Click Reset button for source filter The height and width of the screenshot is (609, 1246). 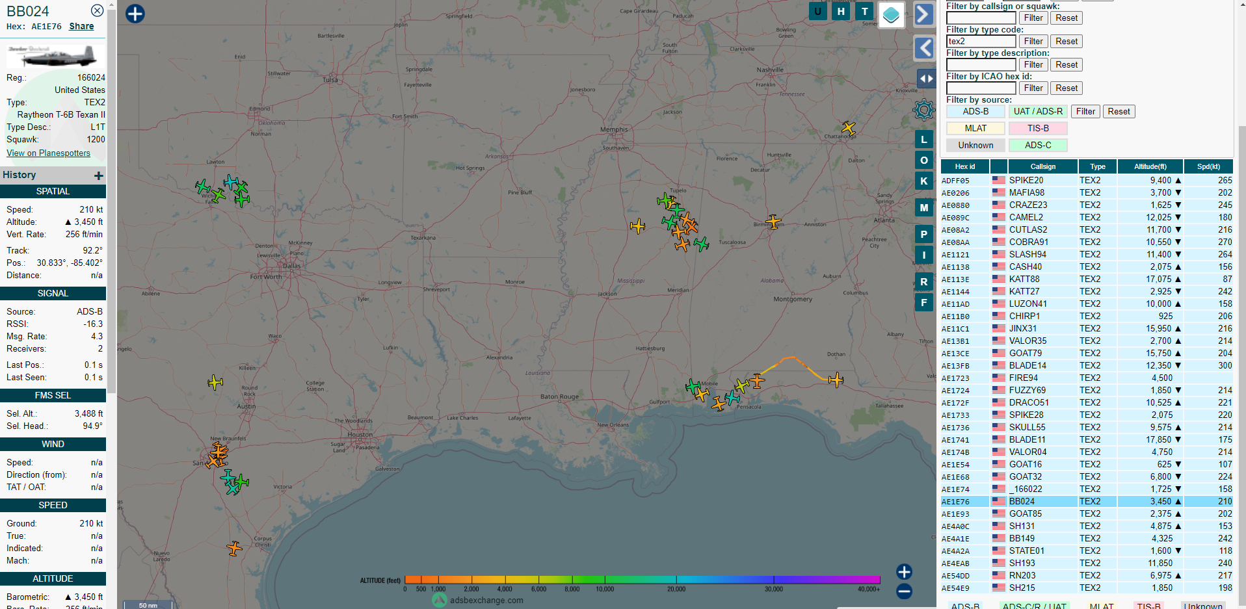coord(1119,112)
